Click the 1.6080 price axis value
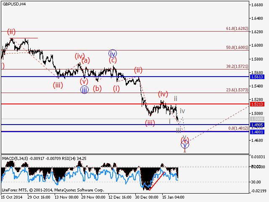Screen dimensions: 269x202 click(x=257, y=45)
